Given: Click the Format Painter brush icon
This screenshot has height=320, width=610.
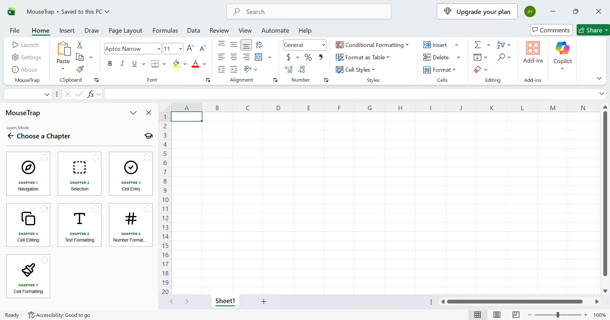Looking at the screenshot, I should (x=80, y=69).
